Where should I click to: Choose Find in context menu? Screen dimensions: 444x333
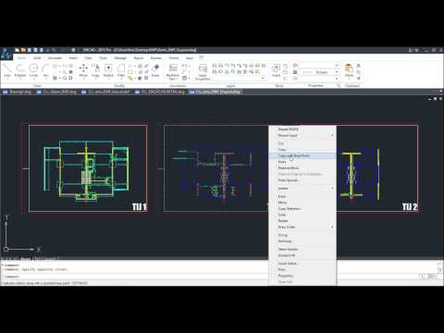click(x=303, y=269)
